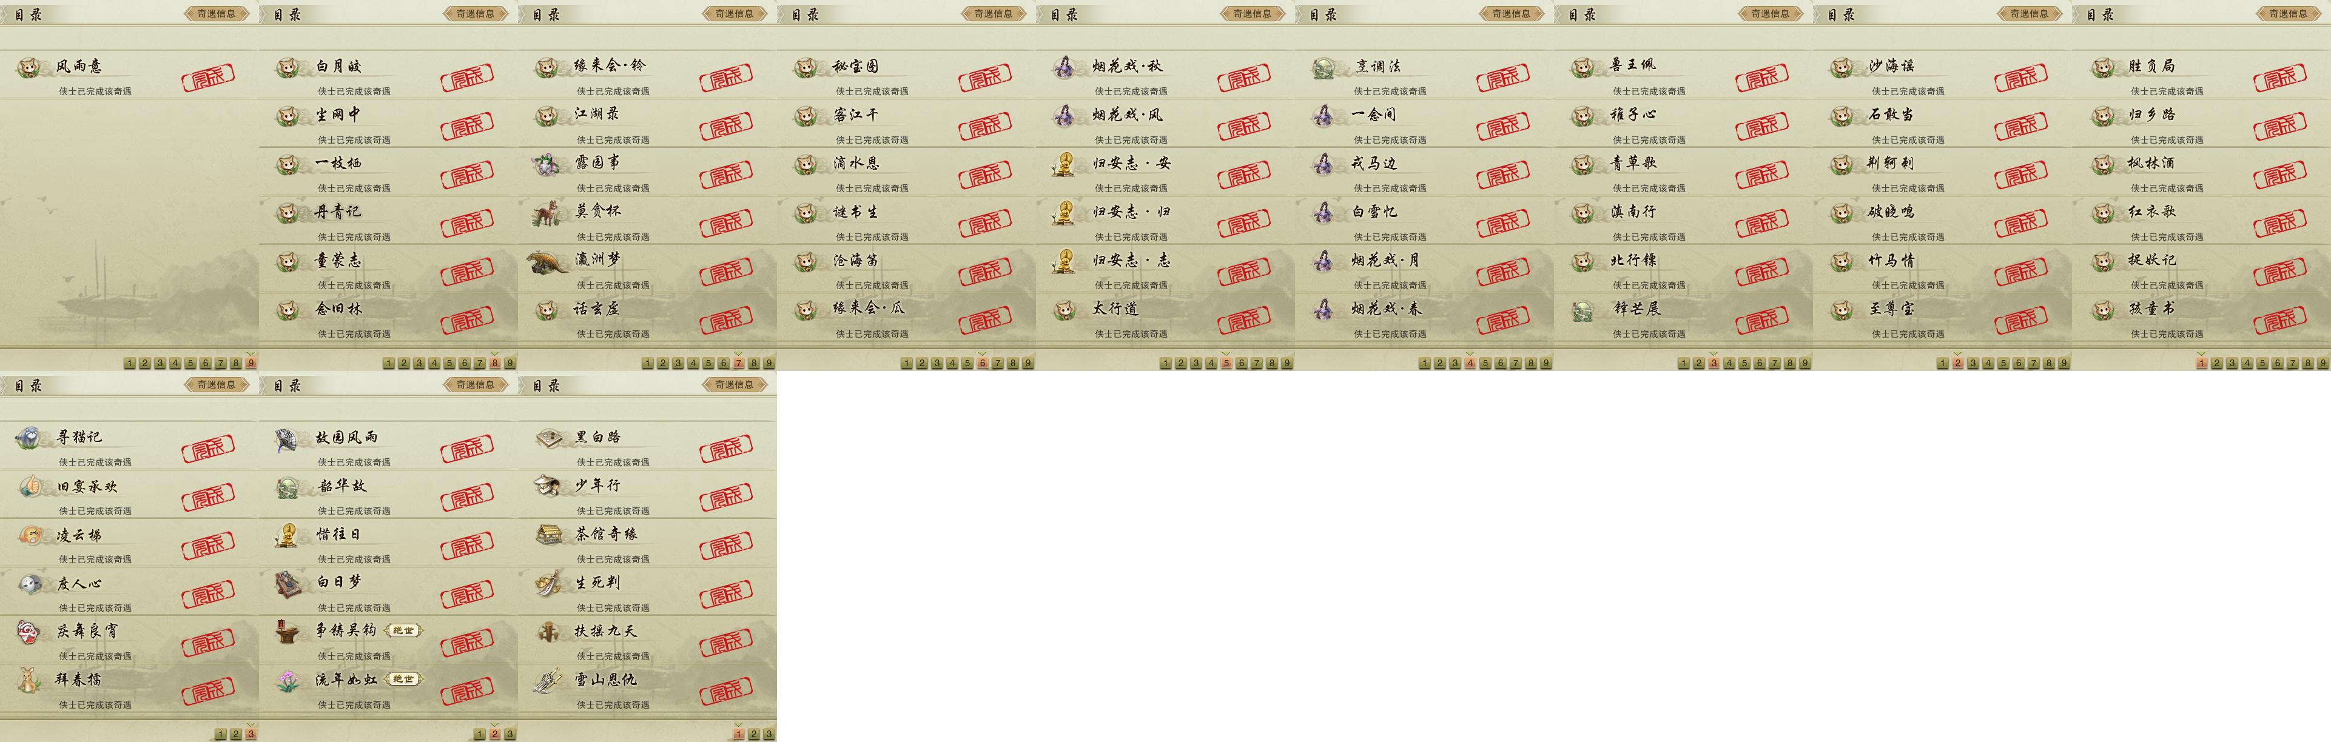Click the 奇遇信息 button above the 寻猫记 list
This screenshot has height=742, width=2331.
click(x=217, y=384)
